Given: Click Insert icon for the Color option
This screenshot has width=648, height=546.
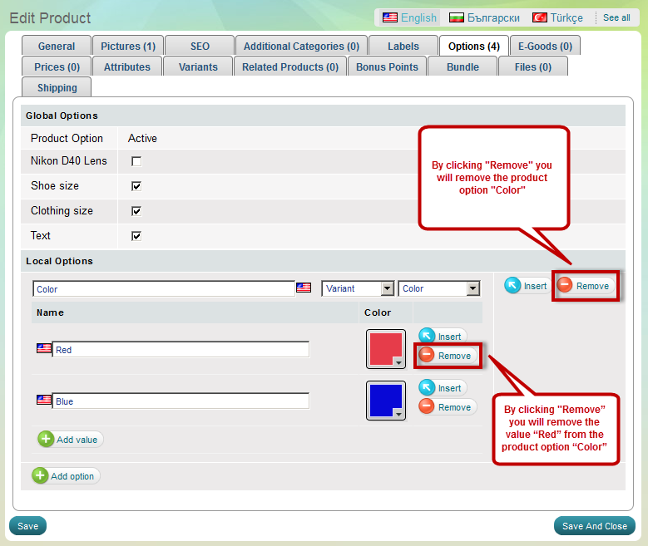Looking at the screenshot, I should coord(513,285).
